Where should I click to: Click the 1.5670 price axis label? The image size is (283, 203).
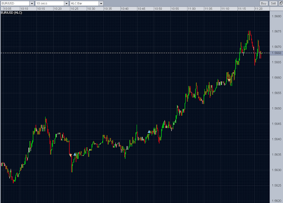(x=276, y=47)
